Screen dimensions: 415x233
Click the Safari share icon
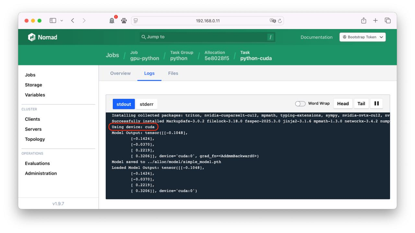[x=364, y=20]
